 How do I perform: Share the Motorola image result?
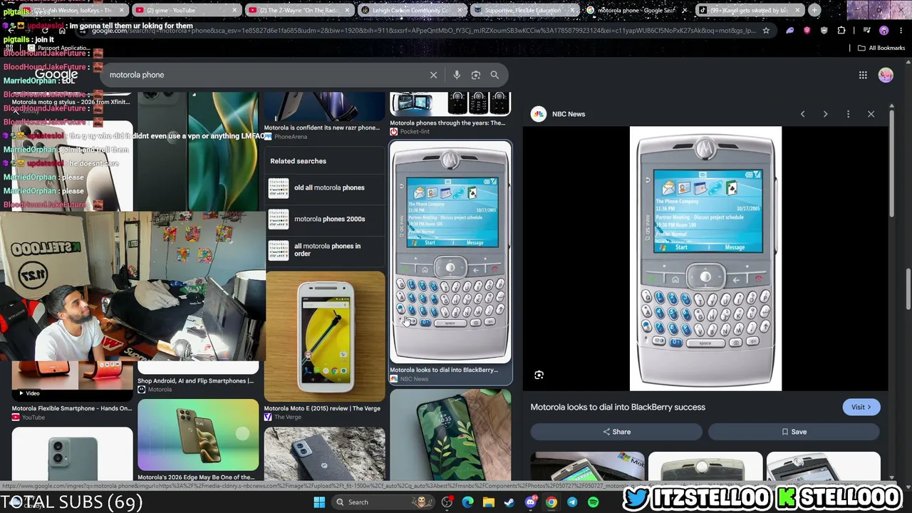616,432
